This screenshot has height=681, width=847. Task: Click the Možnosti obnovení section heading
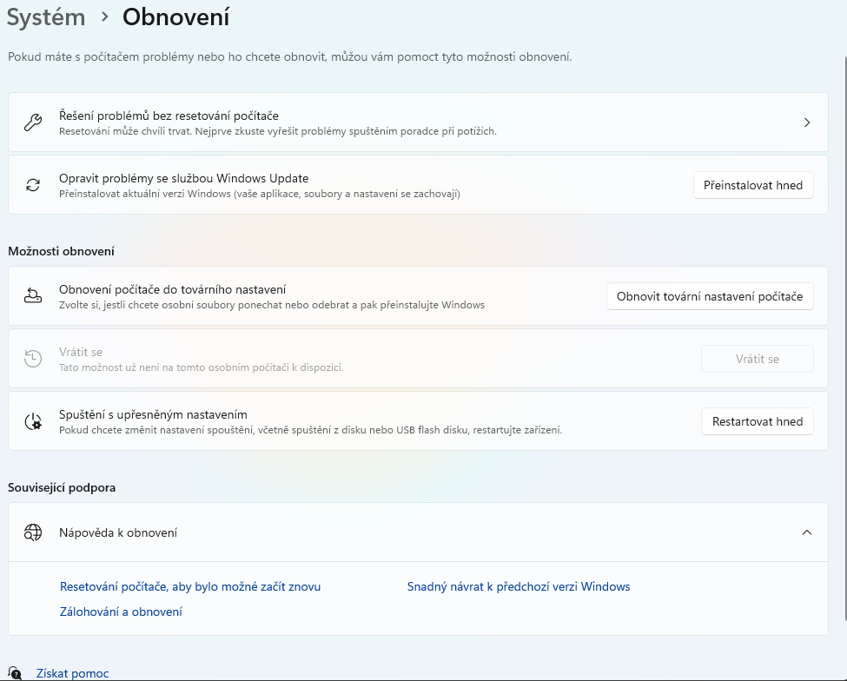tap(61, 251)
